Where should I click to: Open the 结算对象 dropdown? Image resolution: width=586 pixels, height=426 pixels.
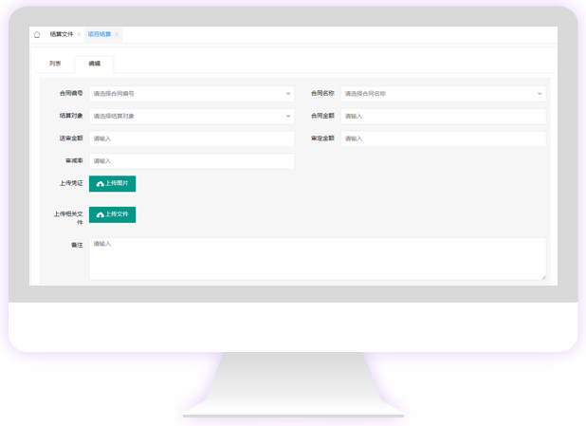[x=191, y=116]
